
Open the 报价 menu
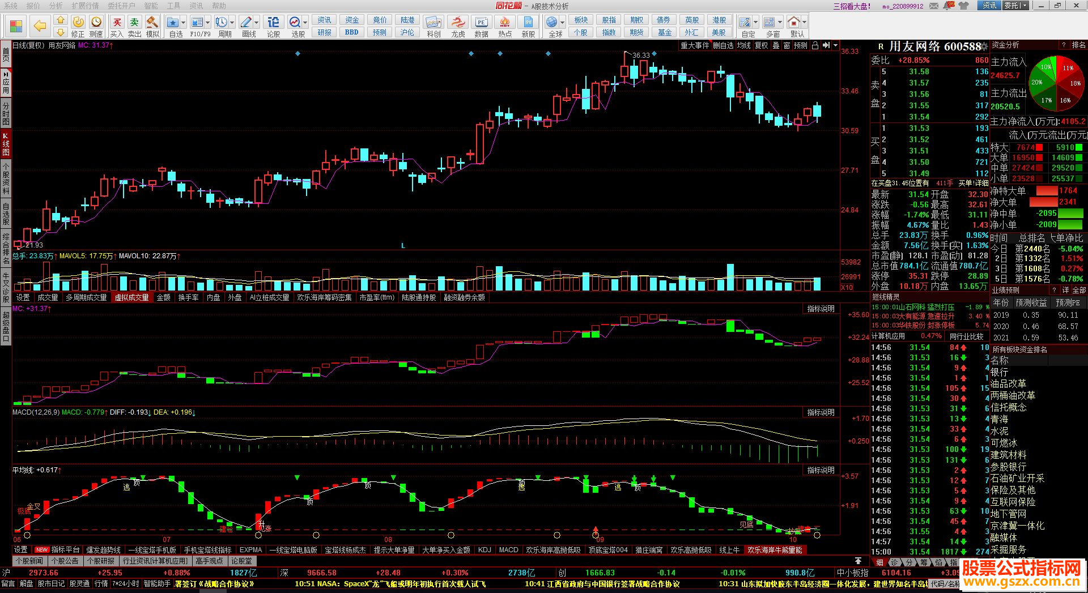pyautogui.click(x=33, y=6)
